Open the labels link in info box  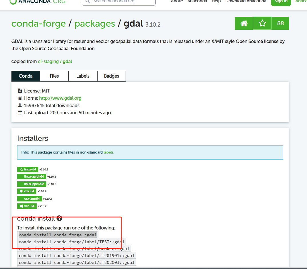(x=108, y=152)
